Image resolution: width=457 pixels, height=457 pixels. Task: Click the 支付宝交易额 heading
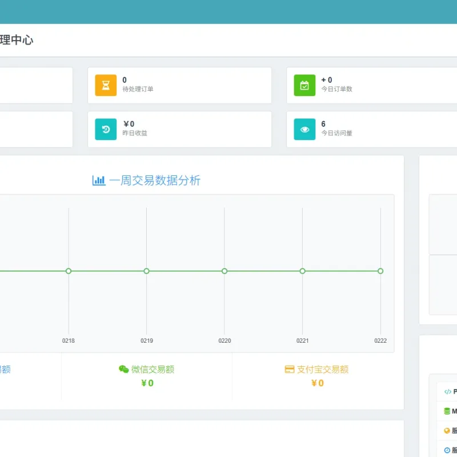click(323, 369)
